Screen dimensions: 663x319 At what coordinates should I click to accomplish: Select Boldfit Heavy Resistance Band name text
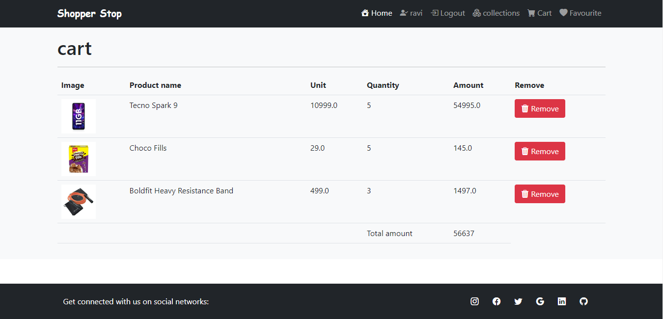coord(181,190)
